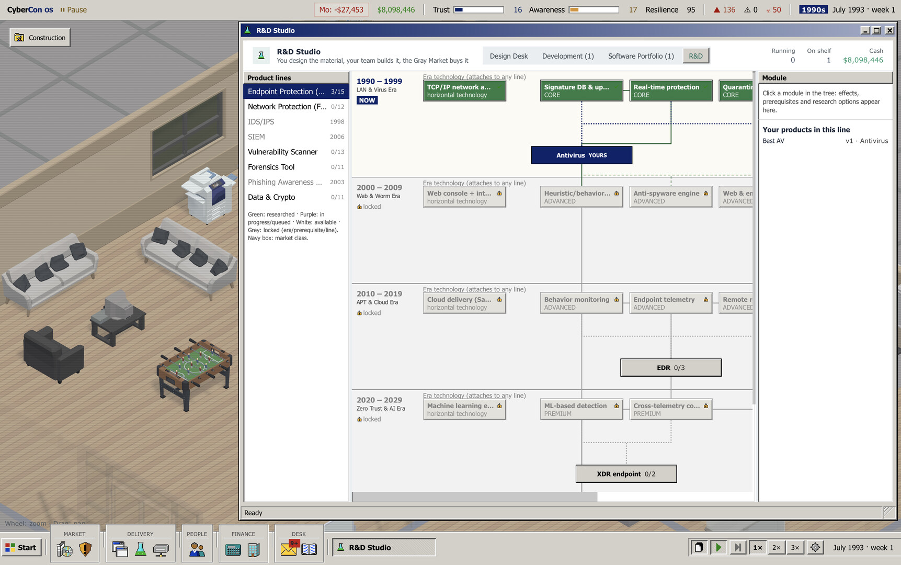Select Forensics Tool product line
The height and width of the screenshot is (565, 901).
point(296,167)
